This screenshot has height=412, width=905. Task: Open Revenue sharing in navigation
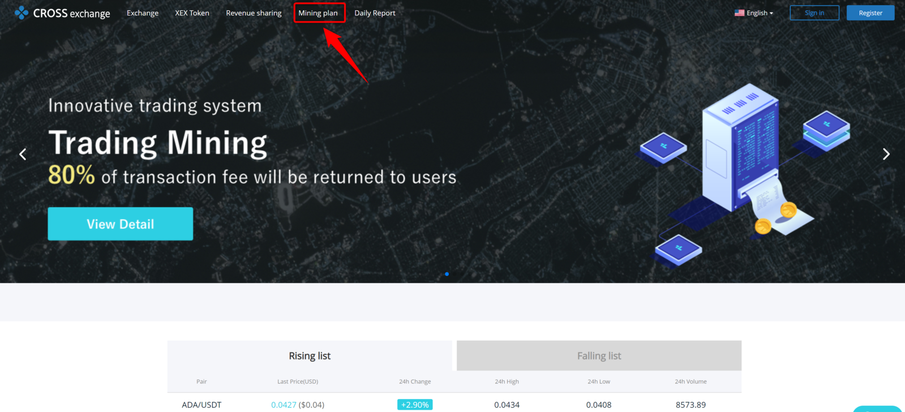coord(254,13)
